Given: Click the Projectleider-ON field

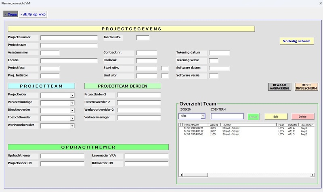Looking at the screenshot, I should (x=62, y=164).
